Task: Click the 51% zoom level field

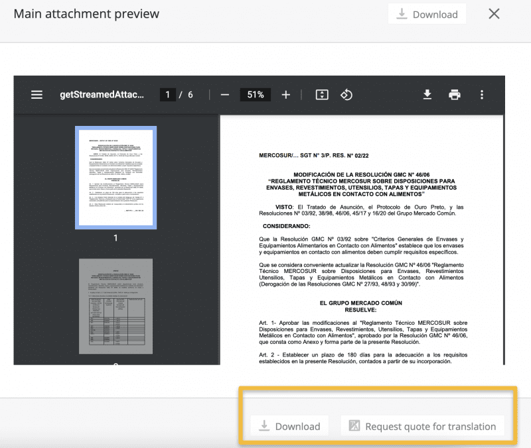Action: pos(256,95)
